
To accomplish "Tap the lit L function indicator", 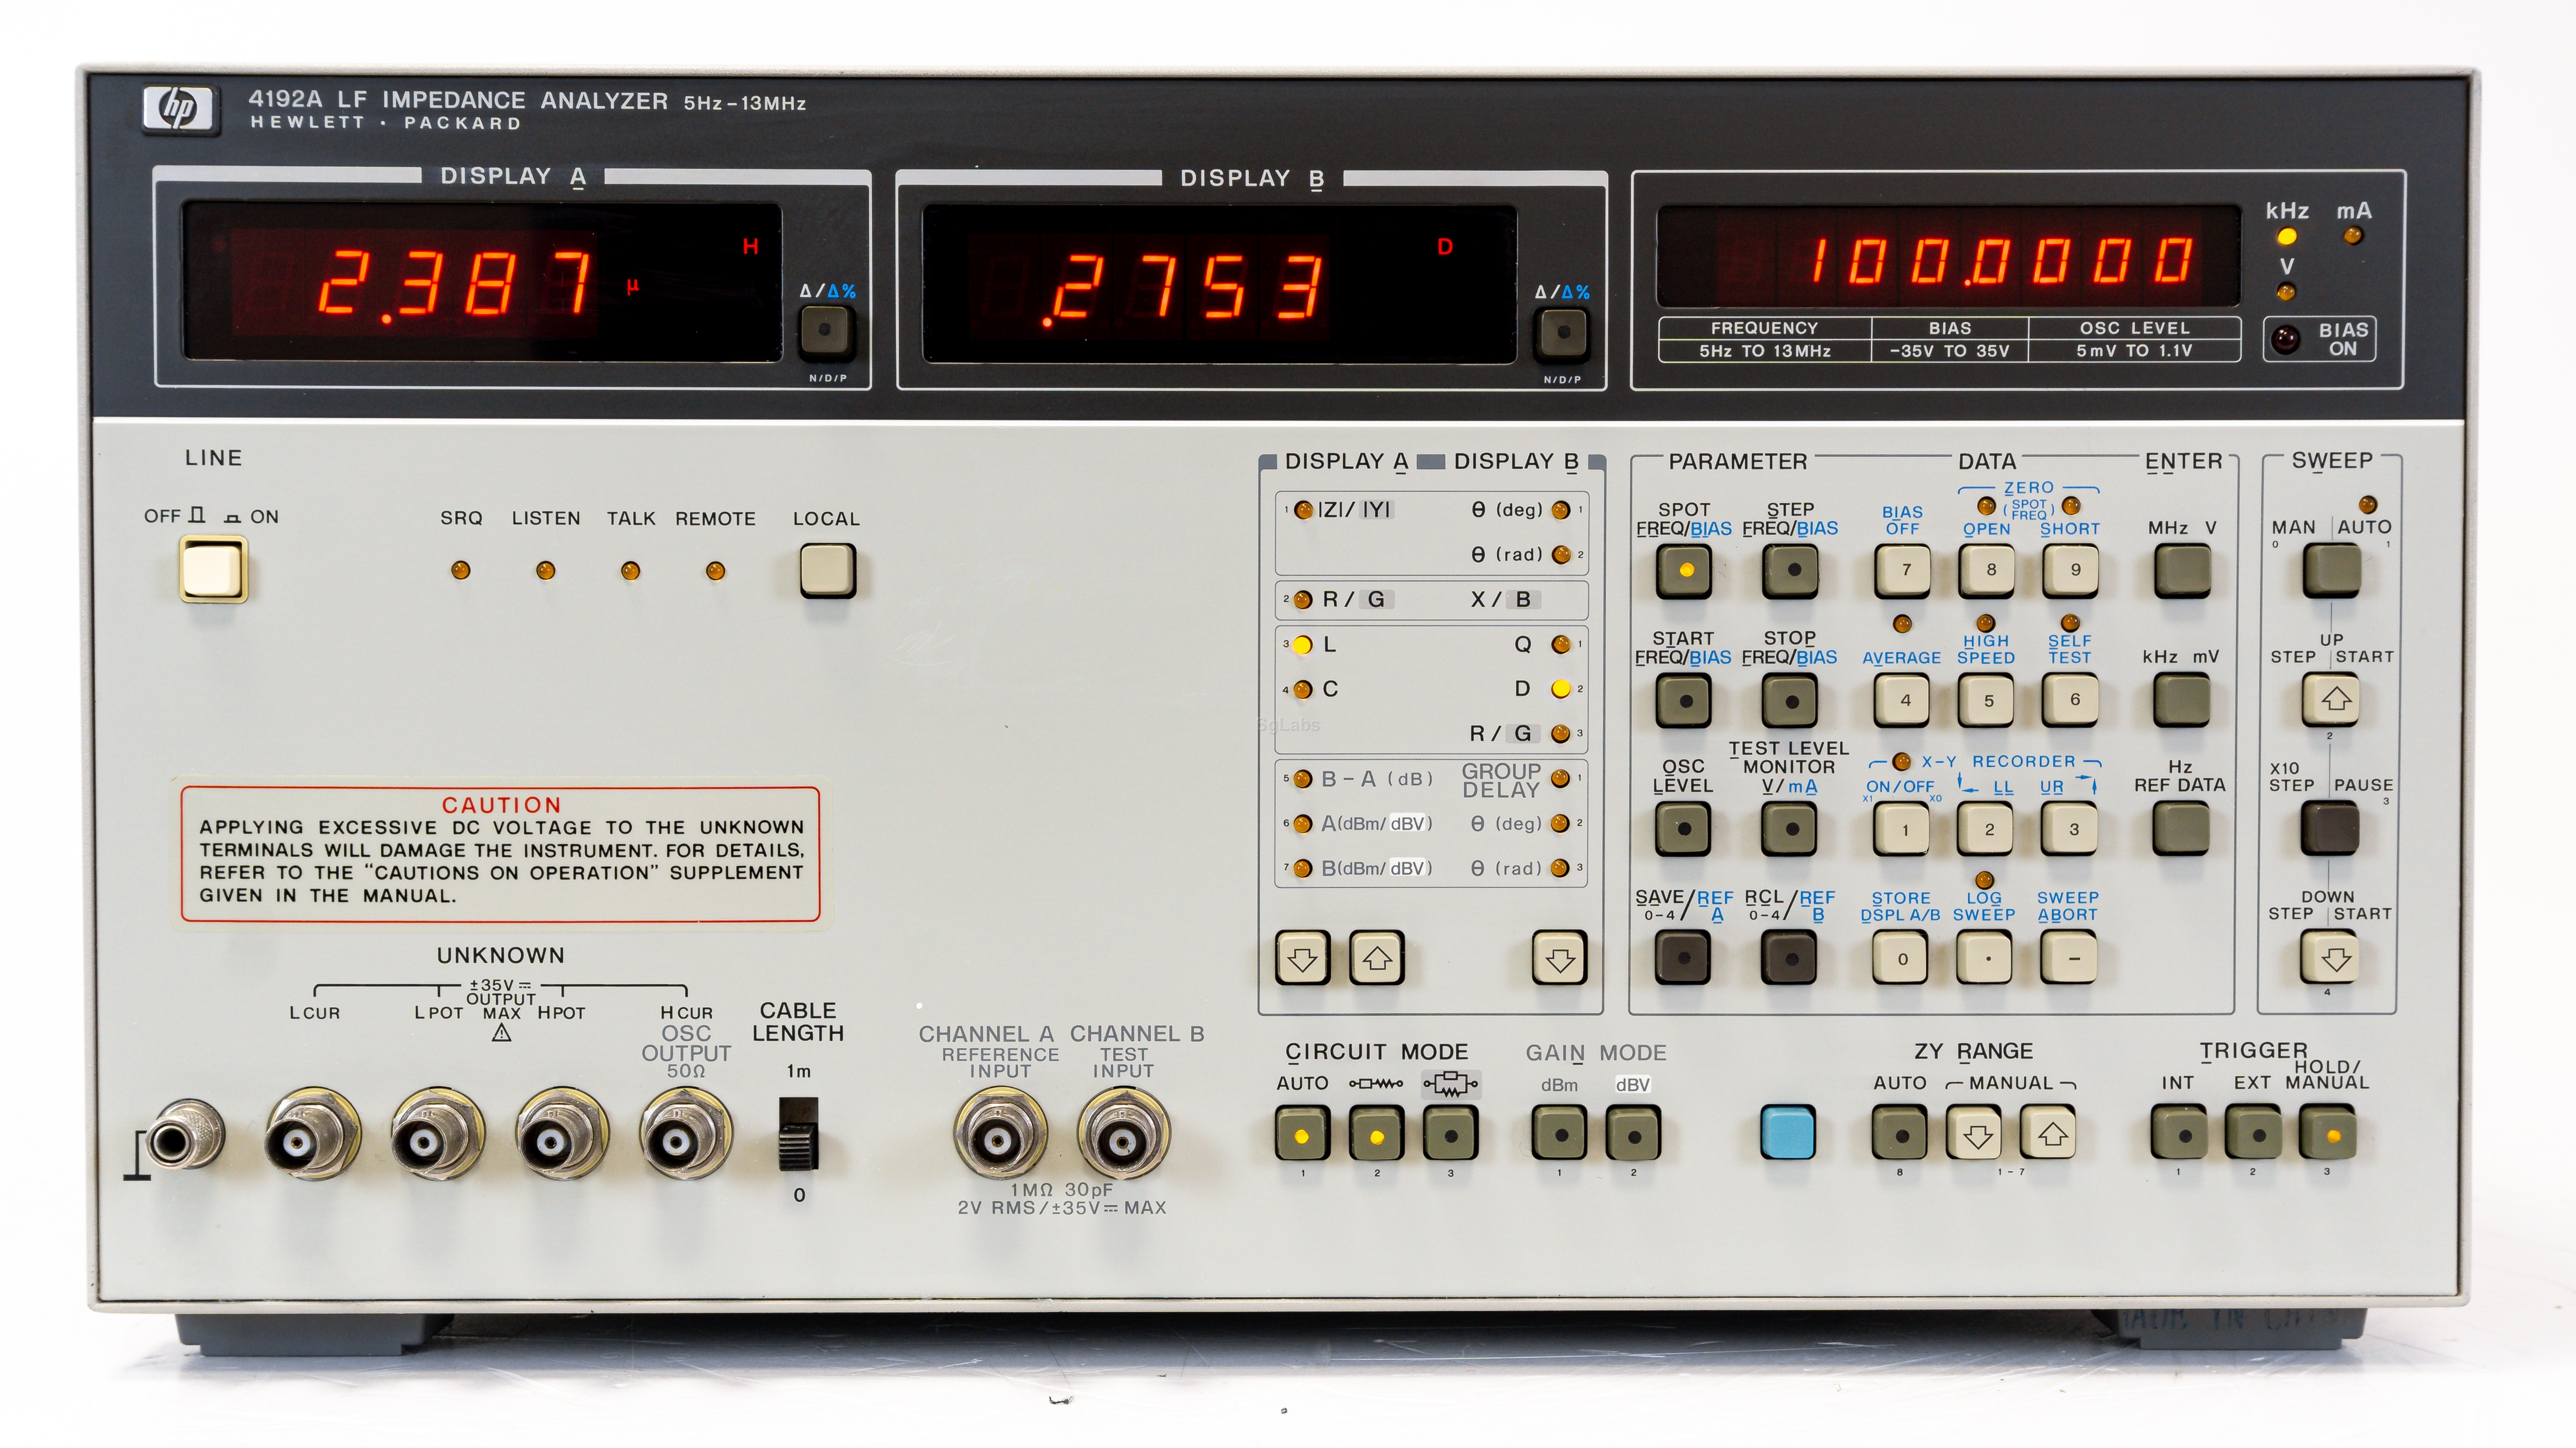I will [1302, 645].
